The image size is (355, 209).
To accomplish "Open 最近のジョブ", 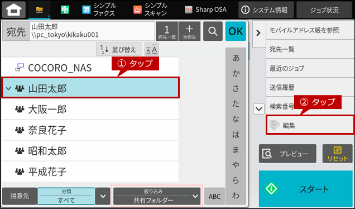I will 310,68.
